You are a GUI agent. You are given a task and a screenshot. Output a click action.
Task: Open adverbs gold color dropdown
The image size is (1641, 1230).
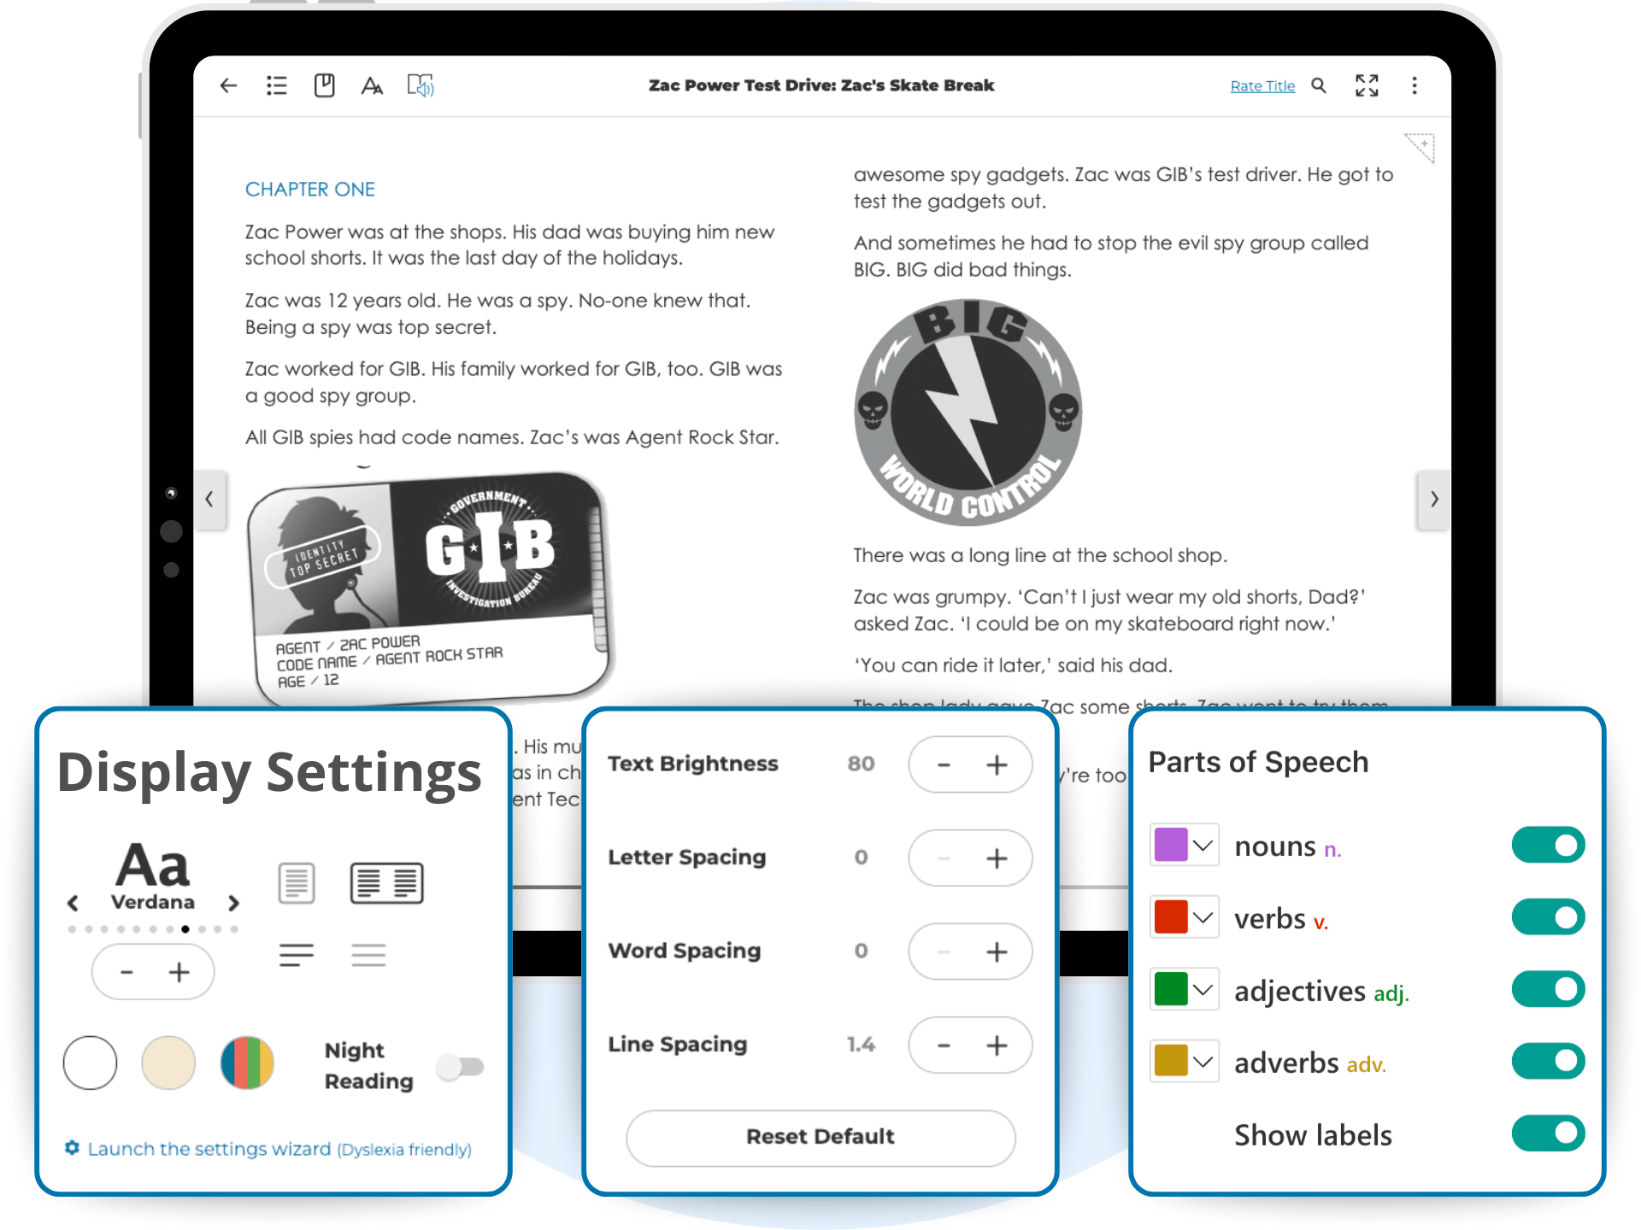coord(1185,1062)
